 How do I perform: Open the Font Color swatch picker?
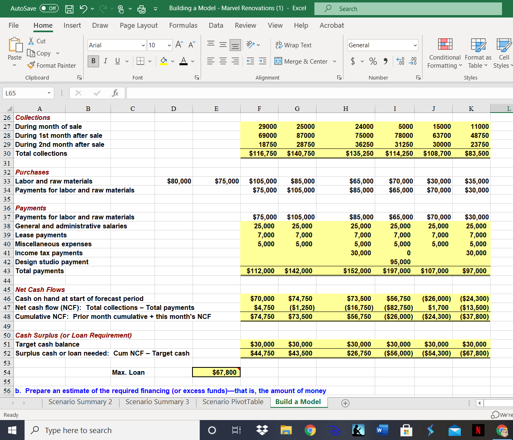tap(192, 62)
